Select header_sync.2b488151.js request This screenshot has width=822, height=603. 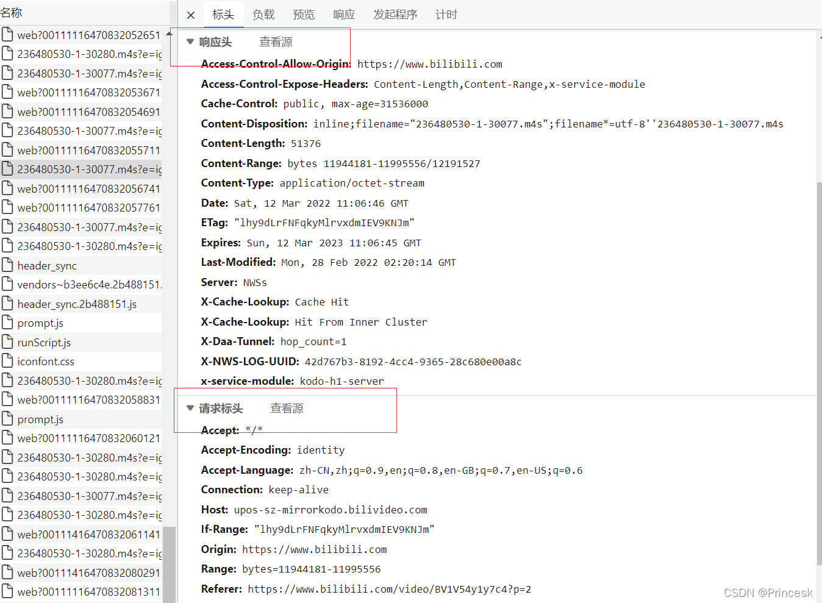pyautogui.click(x=81, y=304)
